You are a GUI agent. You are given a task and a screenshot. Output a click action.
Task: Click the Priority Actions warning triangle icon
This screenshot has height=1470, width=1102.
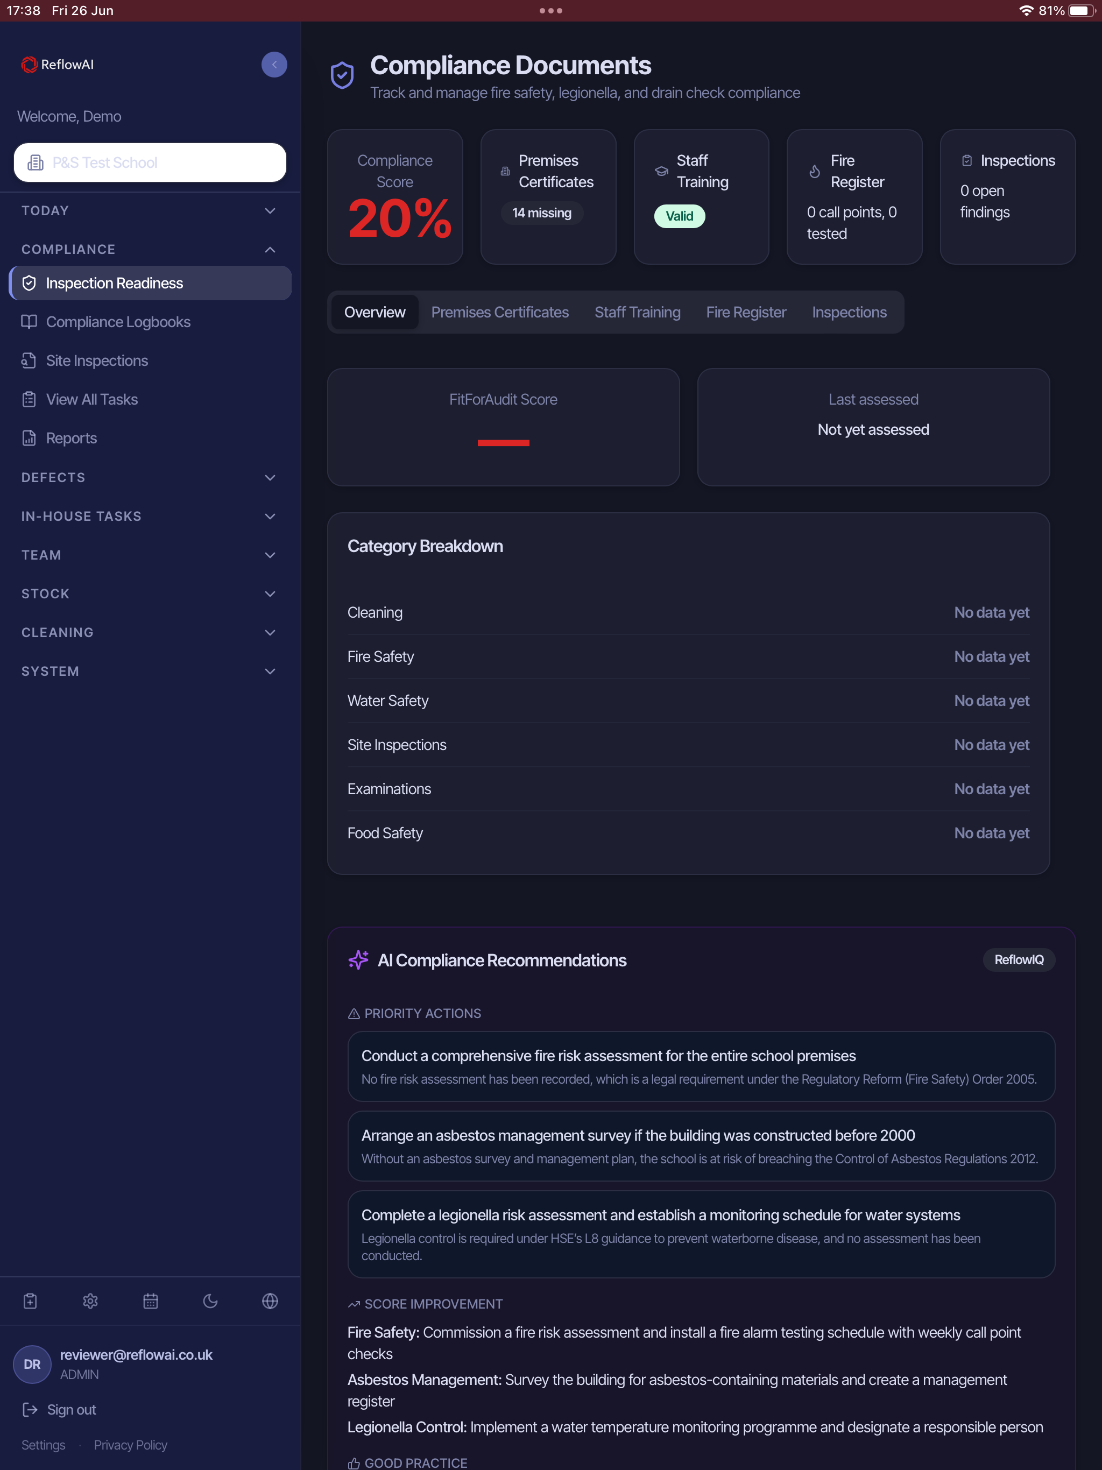coord(354,1013)
